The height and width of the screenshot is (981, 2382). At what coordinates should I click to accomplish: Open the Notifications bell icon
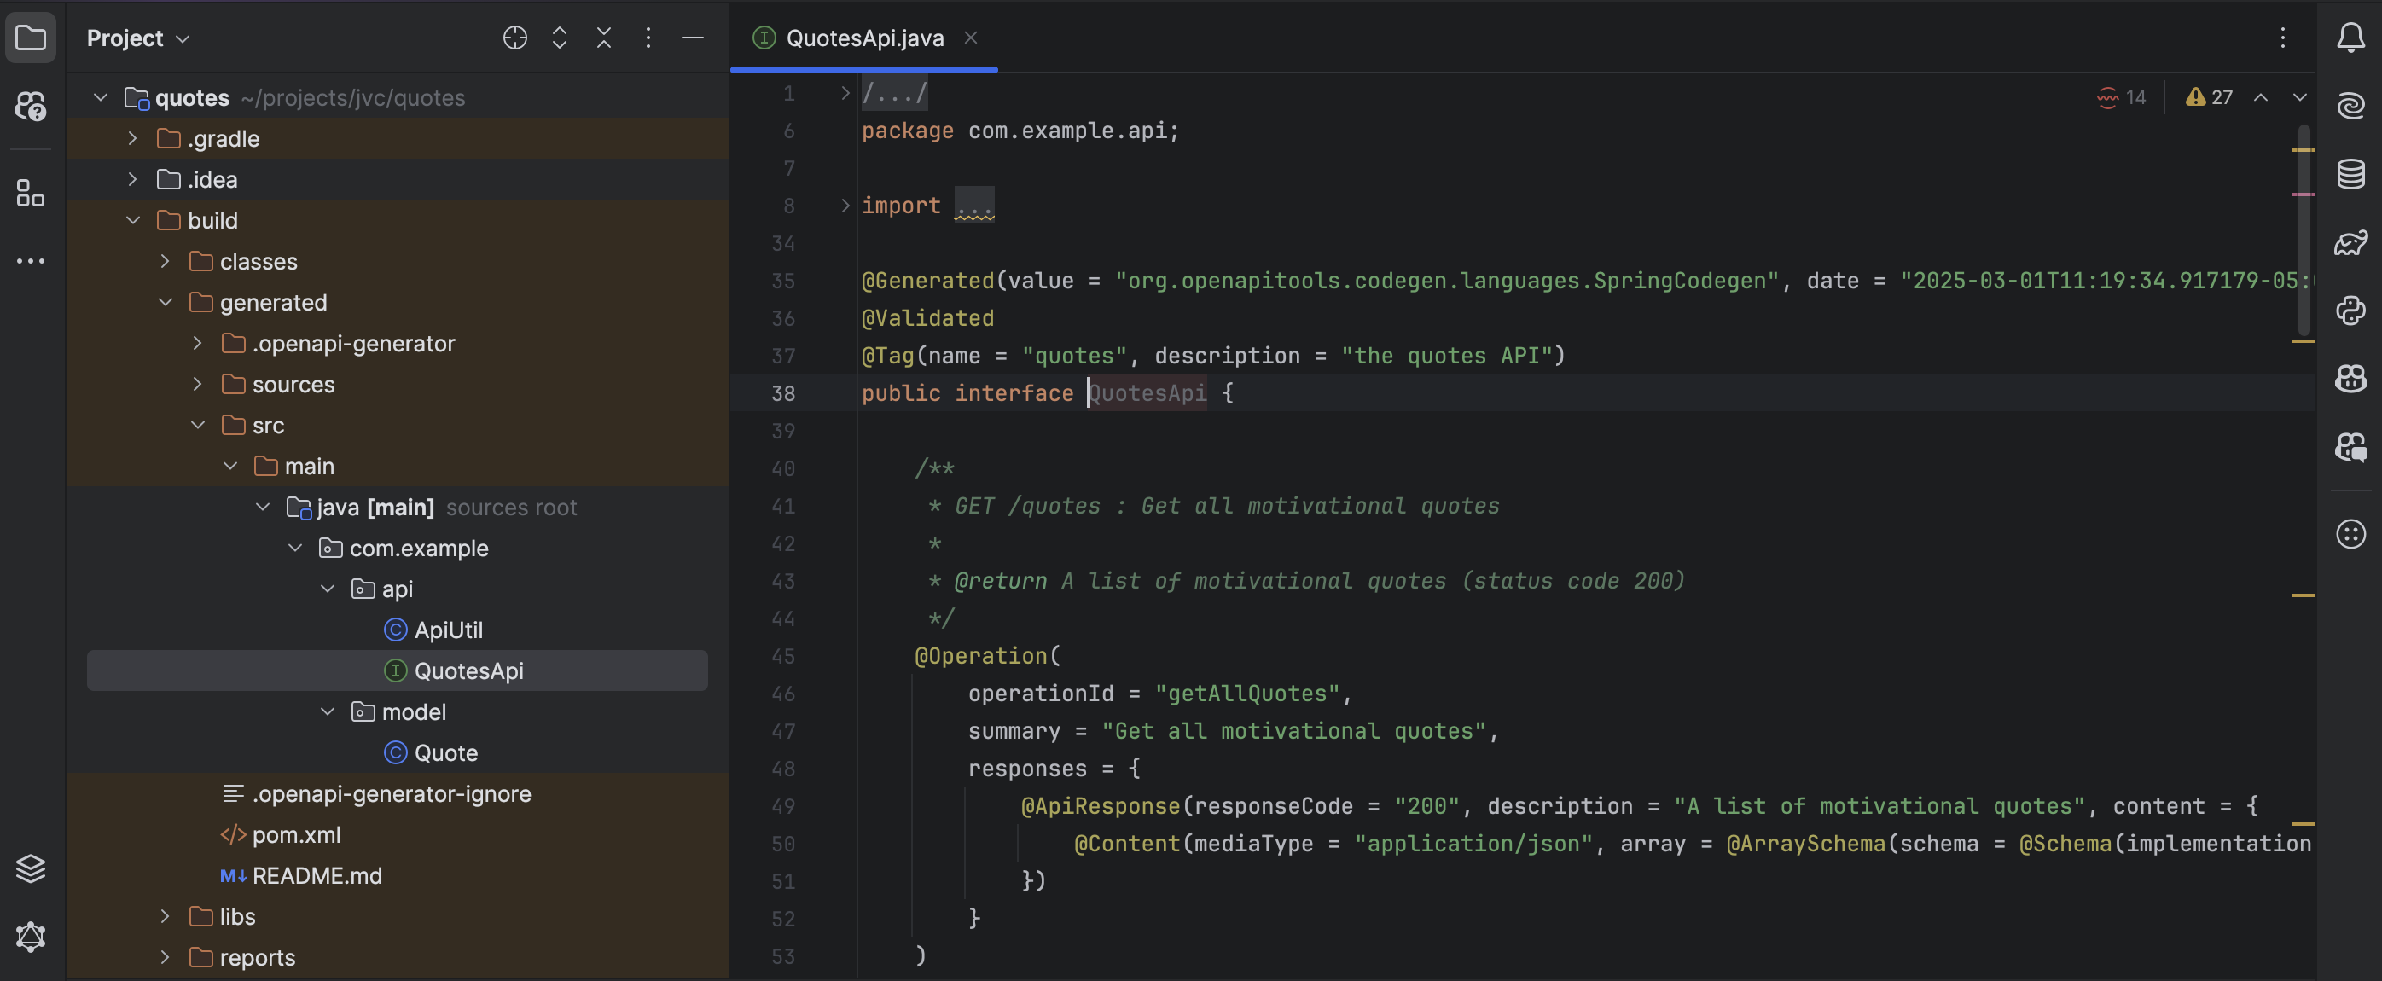2350,38
